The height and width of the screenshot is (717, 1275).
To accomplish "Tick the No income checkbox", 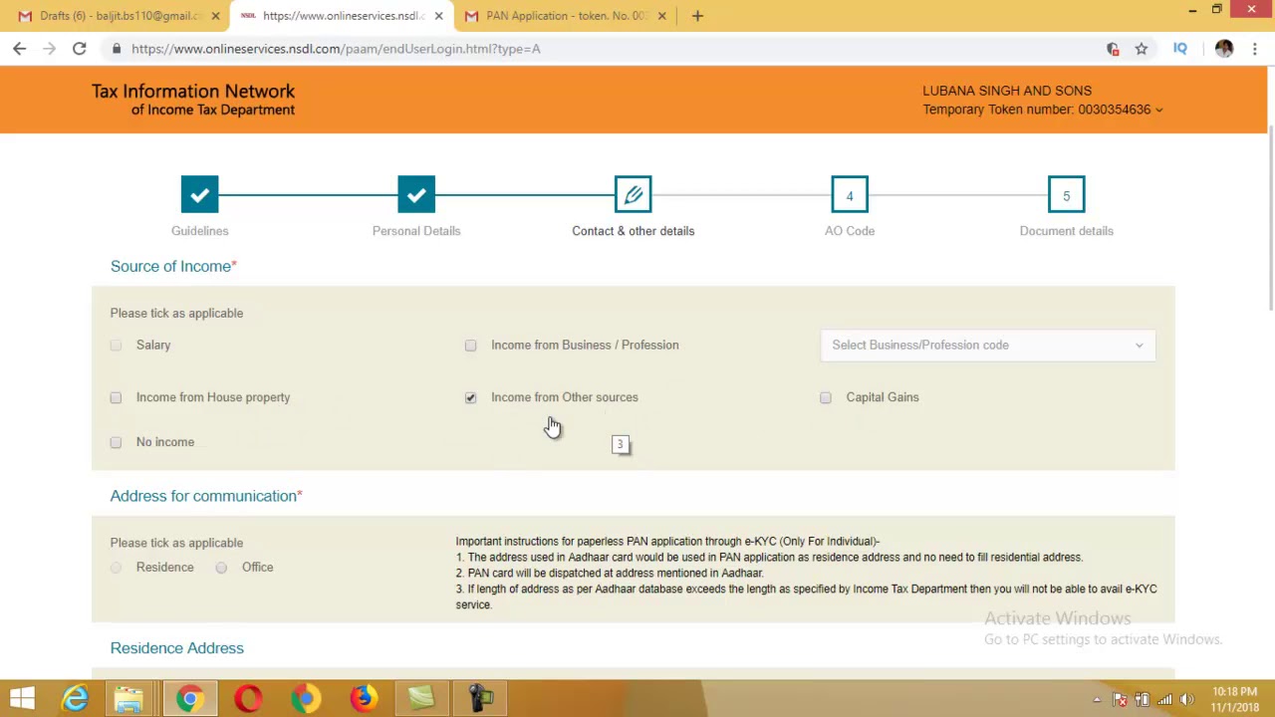I will (116, 442).
